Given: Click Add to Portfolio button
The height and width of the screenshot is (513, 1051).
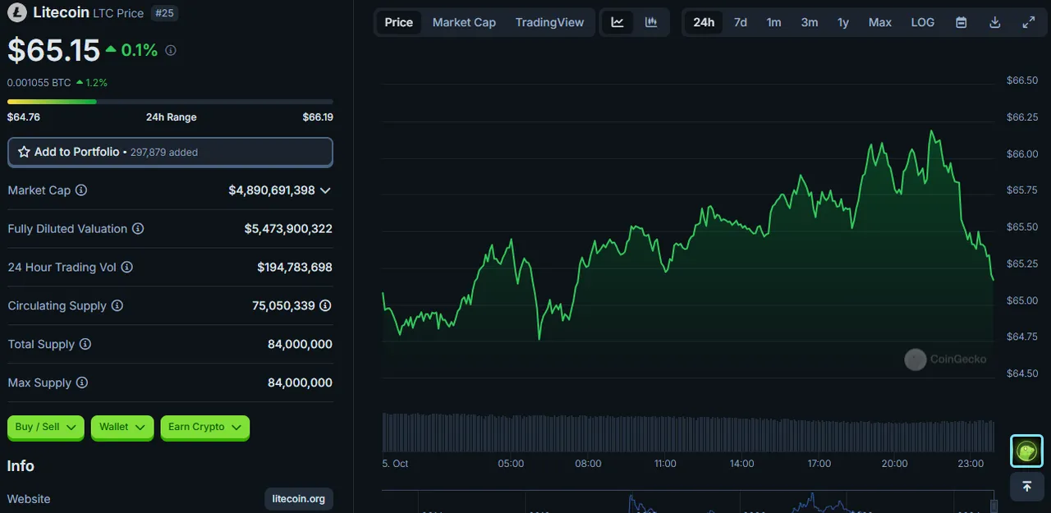Looking at the screenshot, I should pos(170,152).
